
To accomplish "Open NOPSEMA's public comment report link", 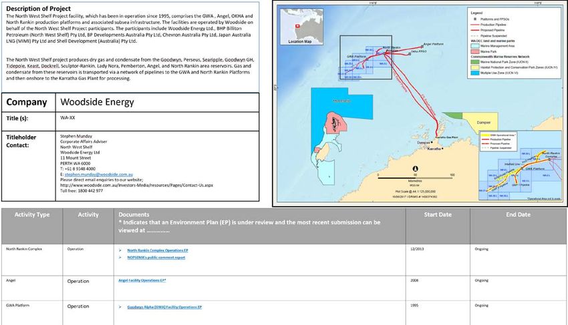I will tap(156, 258).
